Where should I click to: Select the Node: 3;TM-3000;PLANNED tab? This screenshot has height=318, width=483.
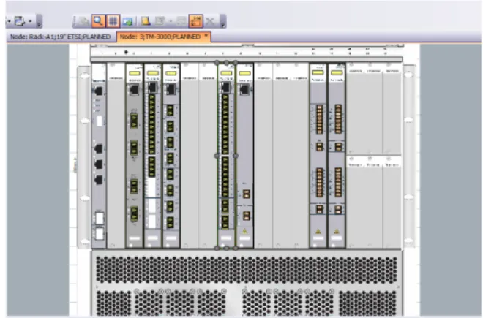click(164, 37)
